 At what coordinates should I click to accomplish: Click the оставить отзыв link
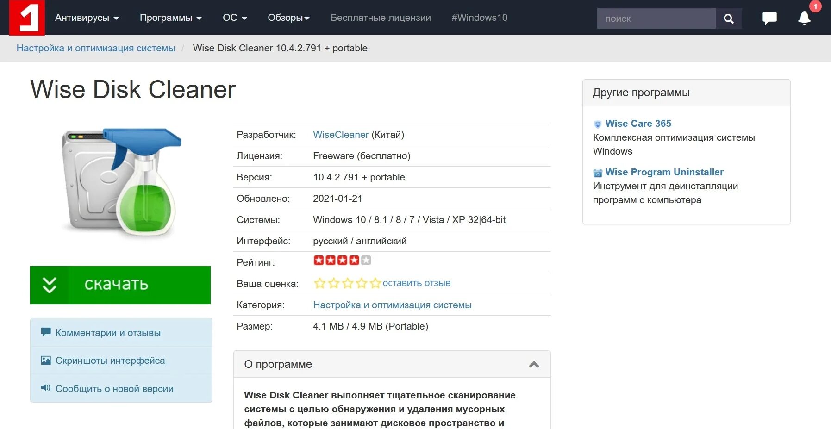[416, 283]
